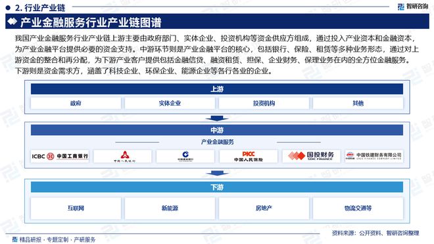
Task: Click the 新能源 box
Action: click(x=170, y=208)
